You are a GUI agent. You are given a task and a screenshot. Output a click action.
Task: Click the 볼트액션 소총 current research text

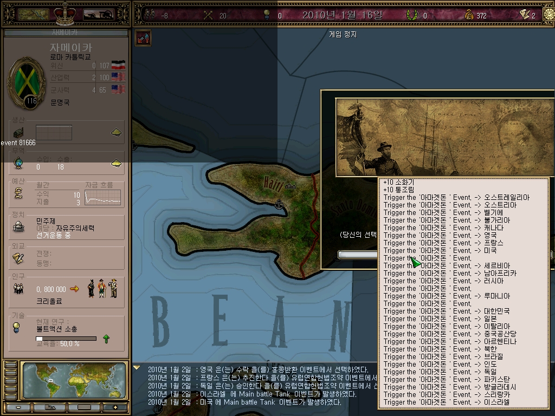tap(56, 329)
